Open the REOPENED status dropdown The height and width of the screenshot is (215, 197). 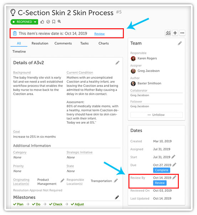(x=24, y=22)
